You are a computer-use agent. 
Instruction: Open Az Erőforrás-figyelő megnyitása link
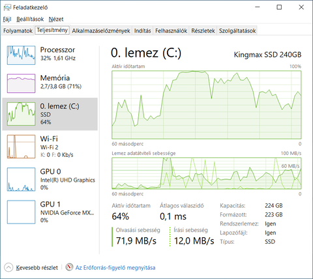[115, 268]
